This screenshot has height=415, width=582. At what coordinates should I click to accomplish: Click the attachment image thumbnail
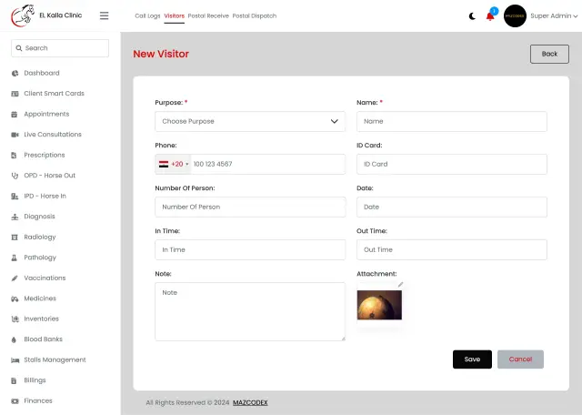pyautogui.click(x=379, y=305)
